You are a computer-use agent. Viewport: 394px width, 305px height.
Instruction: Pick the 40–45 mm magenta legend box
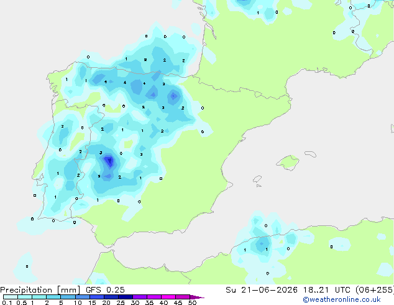[168, 297]
